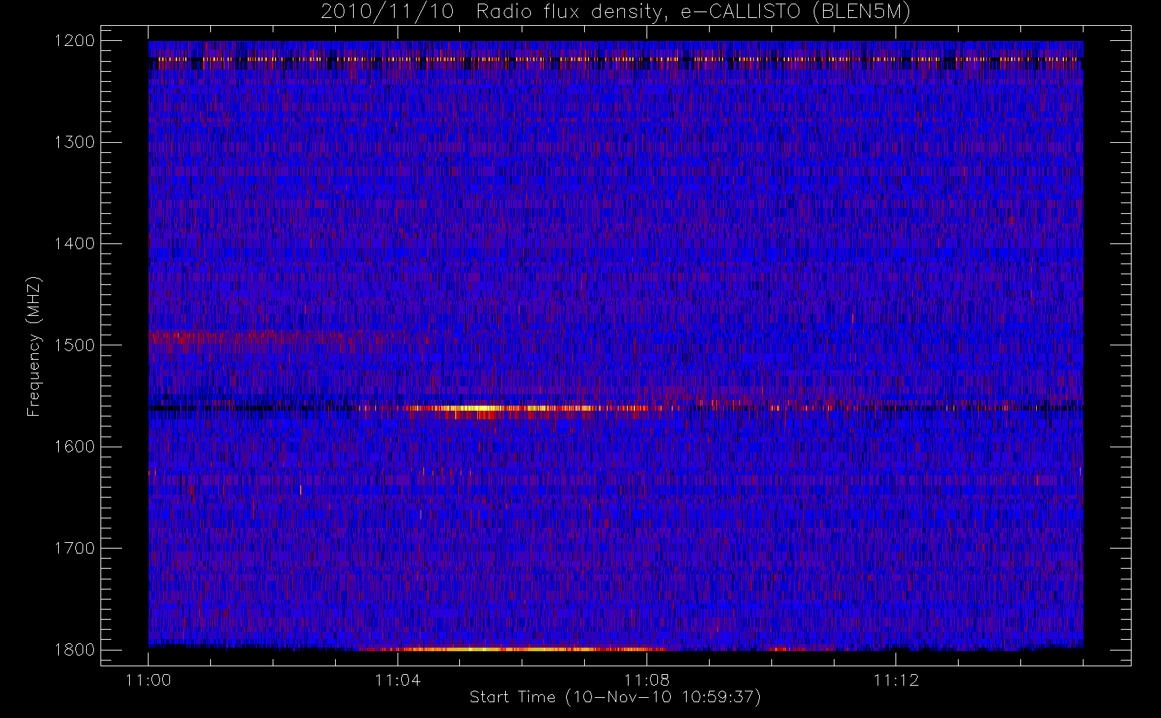Click the Start Time axis caption
This screenshot has width=1161, height=718.
(616, 697)
